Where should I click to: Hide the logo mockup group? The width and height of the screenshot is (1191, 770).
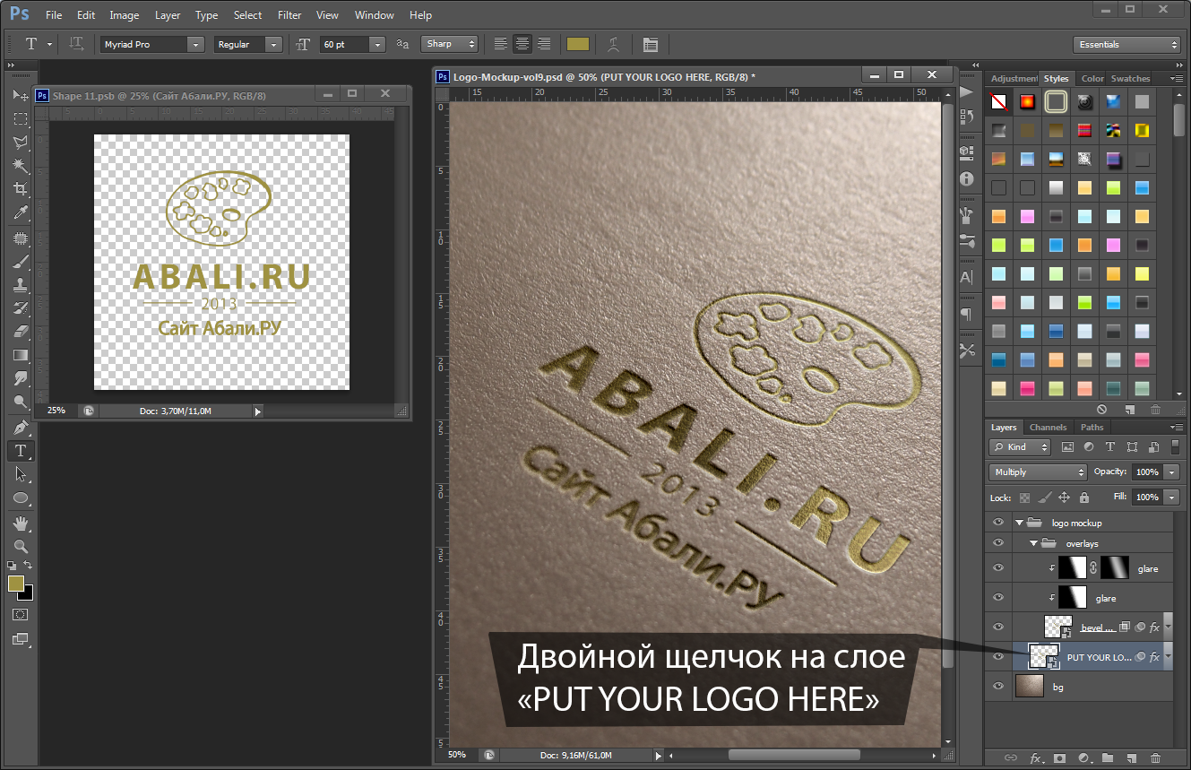coord(998,523)
